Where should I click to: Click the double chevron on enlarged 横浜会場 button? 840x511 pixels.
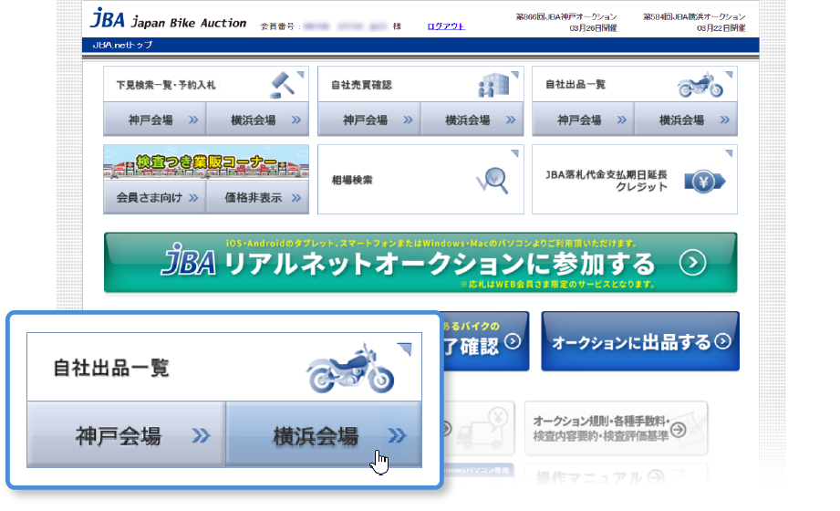397,435
